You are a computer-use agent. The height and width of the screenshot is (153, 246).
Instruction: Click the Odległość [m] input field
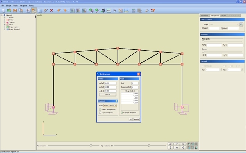click(x=135, y=87)
